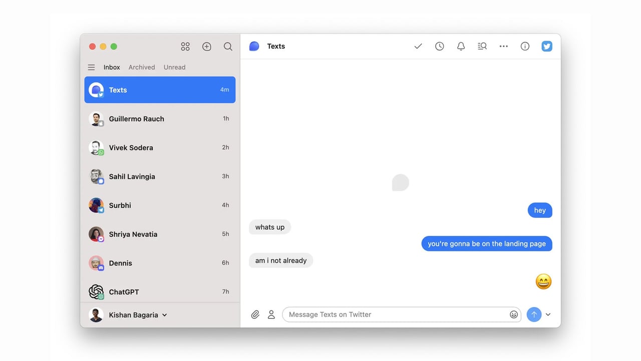641x361 pixels.
Task: Click the 7h timestamp on ChatGPT row
Action: tap(226, 291)
